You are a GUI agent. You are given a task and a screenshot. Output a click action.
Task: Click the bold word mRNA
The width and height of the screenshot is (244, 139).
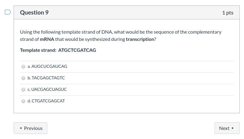47,39
